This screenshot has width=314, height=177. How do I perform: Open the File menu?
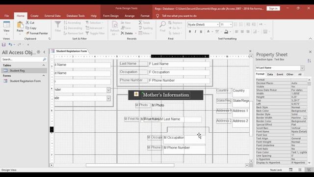tap(6, 16)
